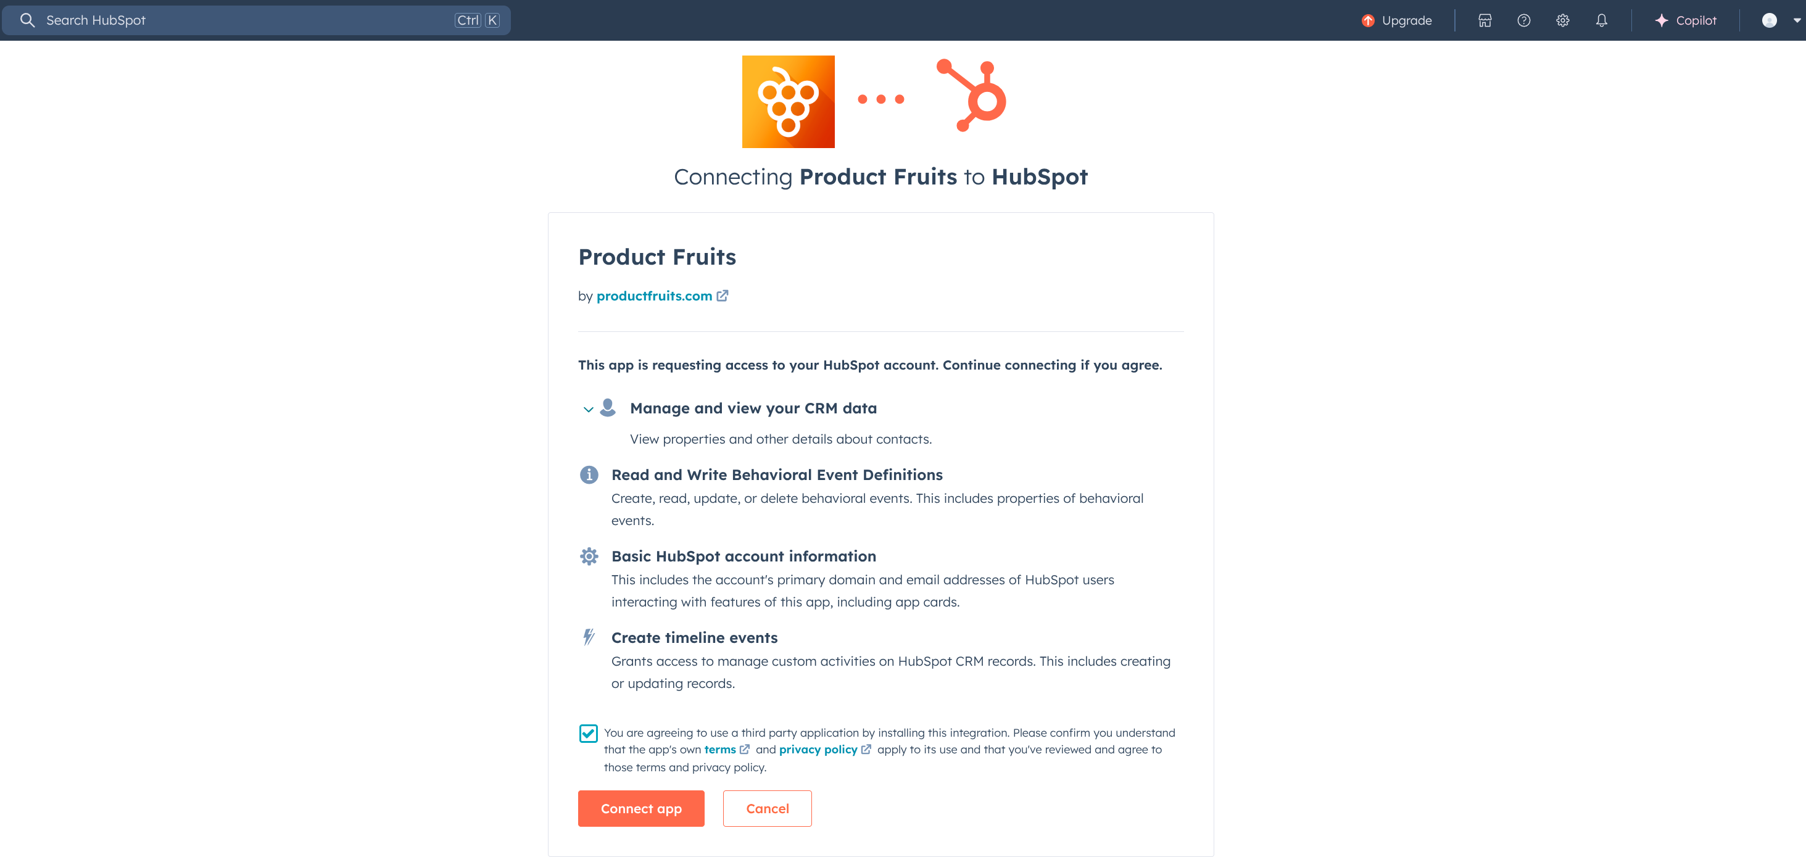
Task: Open the Help question mark icon
Action: click(x=1523, y=20)
